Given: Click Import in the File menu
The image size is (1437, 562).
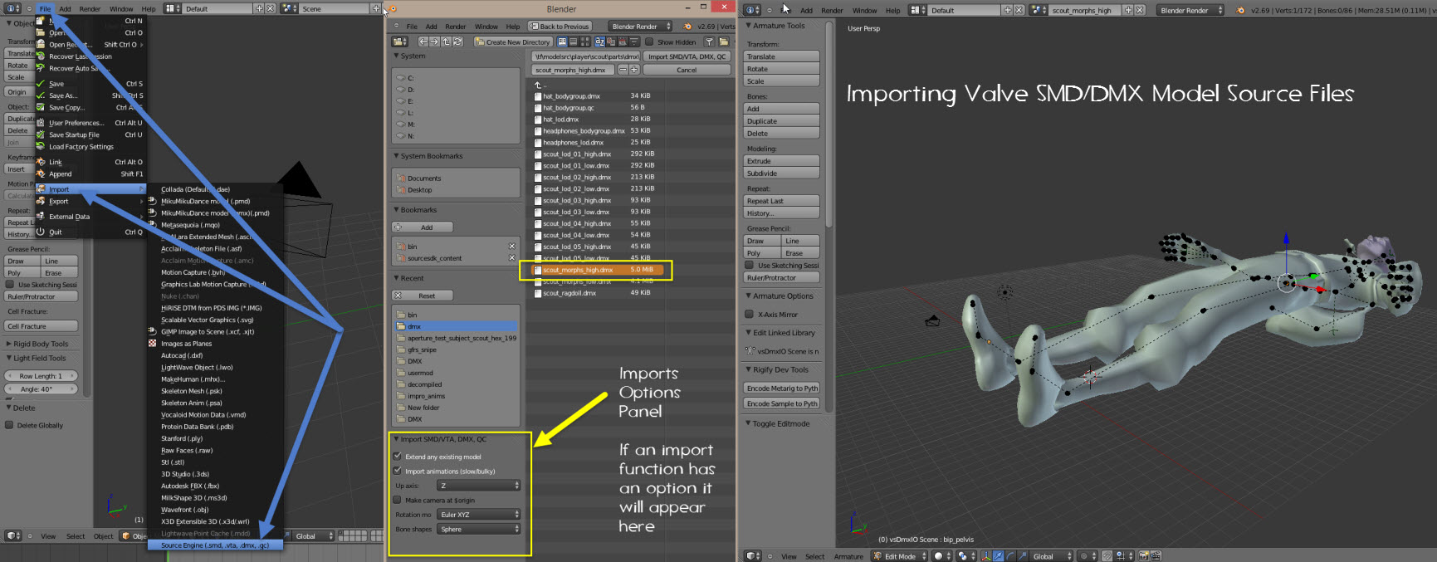Looking at the screenshot, I should point(90,189).
